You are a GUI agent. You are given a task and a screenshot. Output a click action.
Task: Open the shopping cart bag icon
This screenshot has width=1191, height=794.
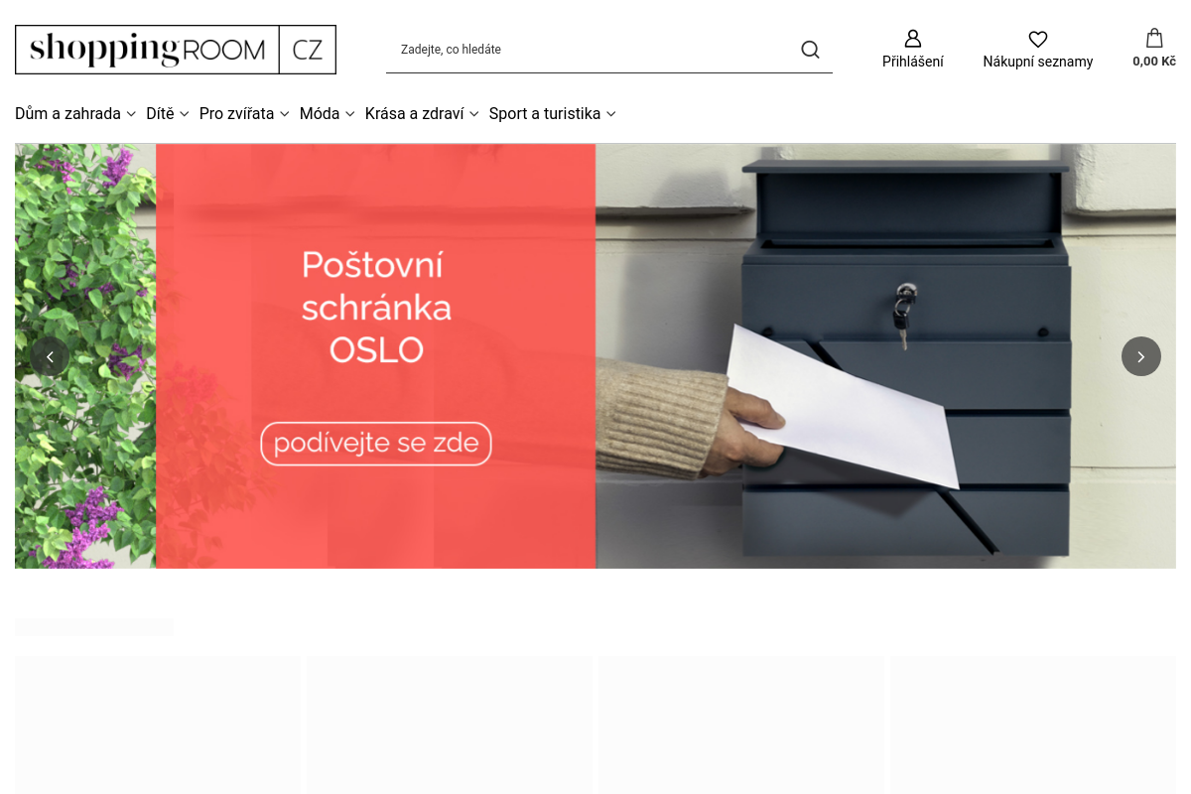pyautogui.click(x=1154, y=38)
